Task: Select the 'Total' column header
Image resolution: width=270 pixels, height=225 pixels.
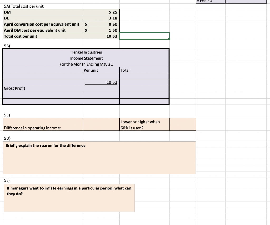Action: (144, 70)
